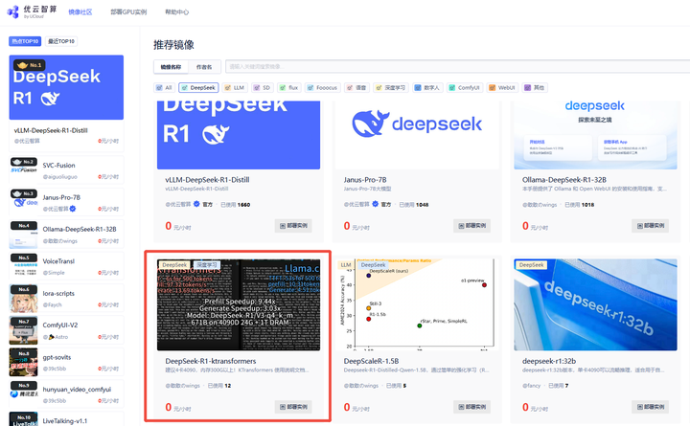Deploy instance for DeepScaleR-1.5B
The height and width of the screenshot is (426, 690).
point(471,407)
